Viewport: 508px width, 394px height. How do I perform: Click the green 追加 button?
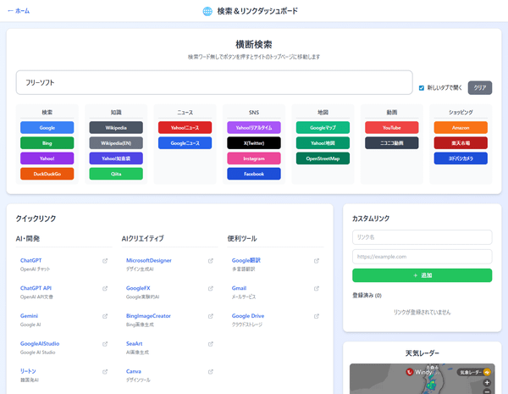[422, 275]
